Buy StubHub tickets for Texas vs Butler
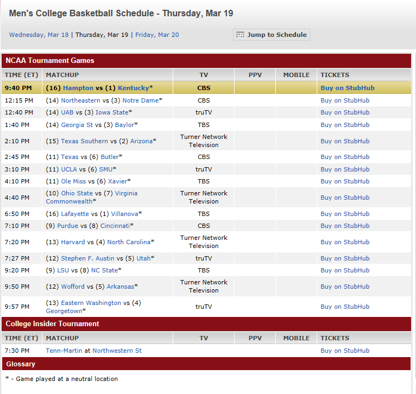The width and height of the screenshot is (416, 394). coord(345,157)
